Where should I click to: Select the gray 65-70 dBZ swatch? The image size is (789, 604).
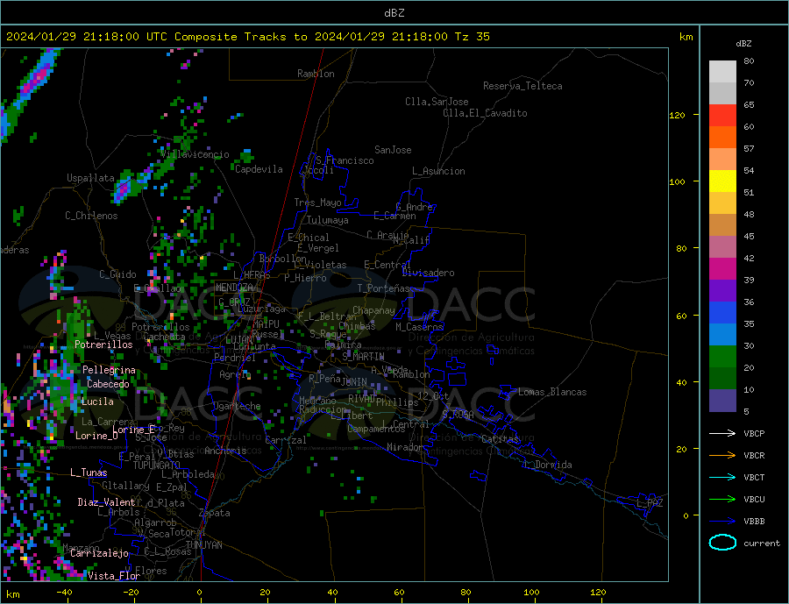pyautogui.click(x=722, y=94)
